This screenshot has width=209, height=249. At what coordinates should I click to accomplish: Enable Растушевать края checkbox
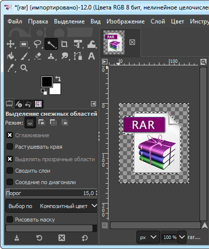coord(9,147)
